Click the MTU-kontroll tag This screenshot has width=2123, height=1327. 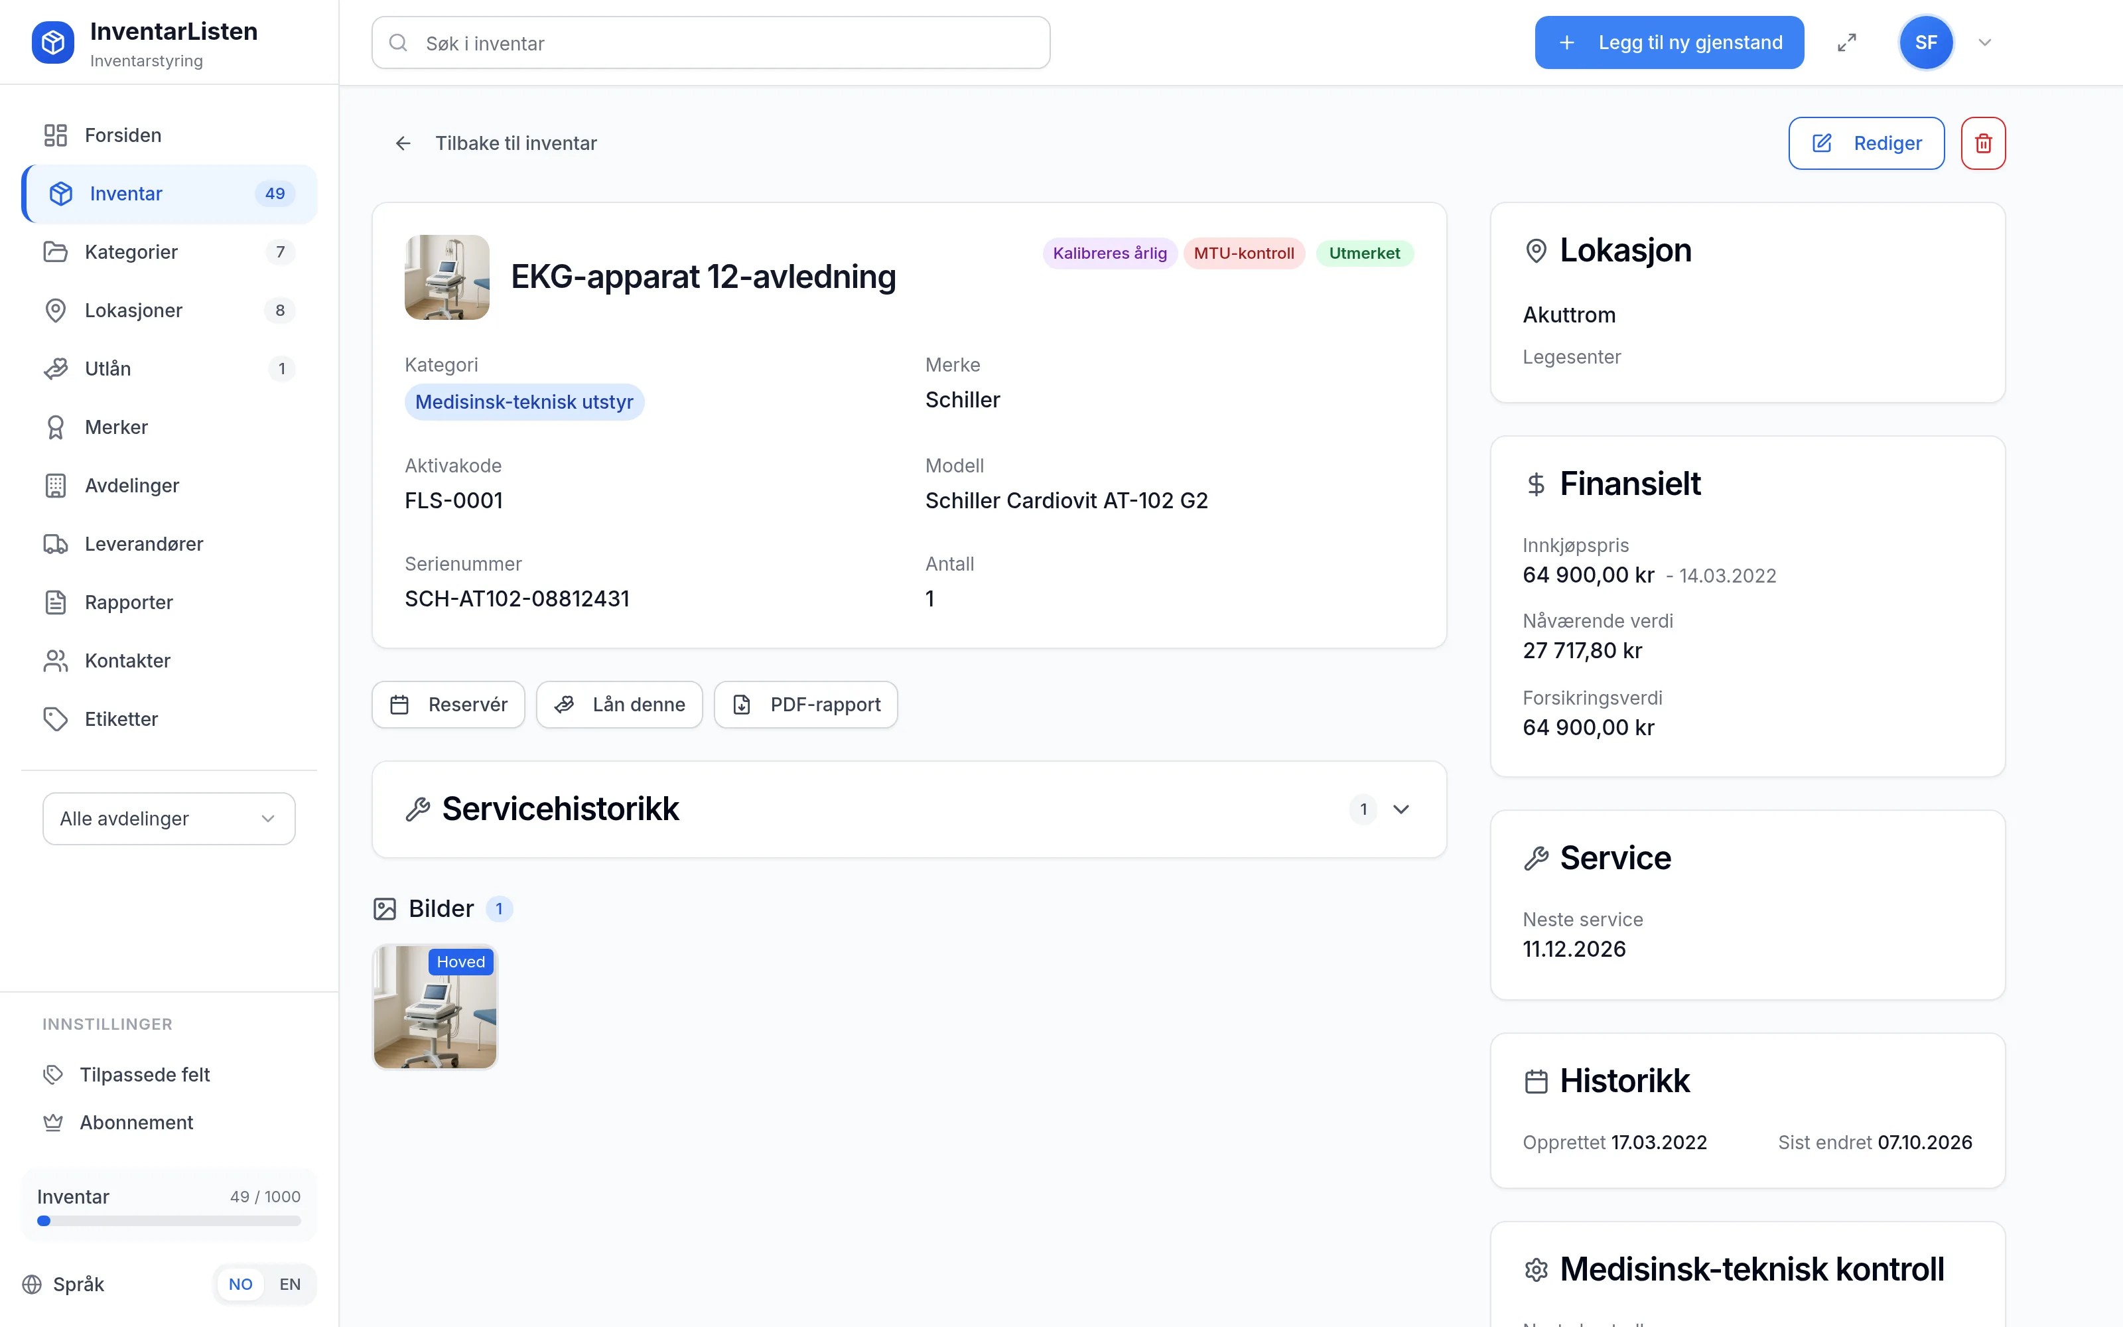pos(1244,253)
